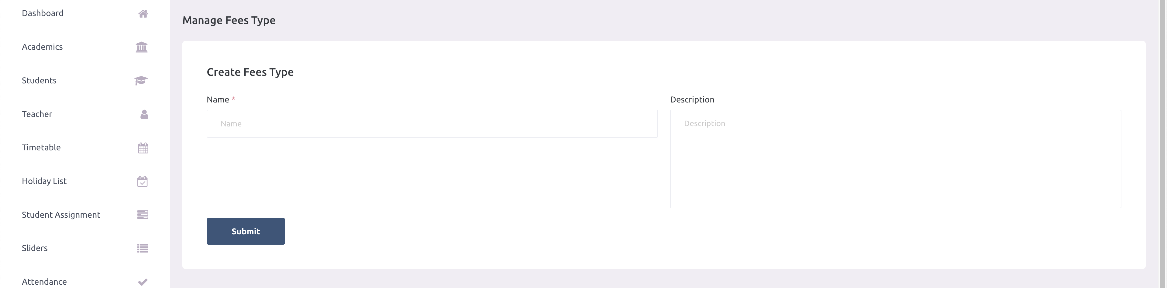Click the Teacher person icon
The image size is (1167, 288).
[x=144, y=114]
